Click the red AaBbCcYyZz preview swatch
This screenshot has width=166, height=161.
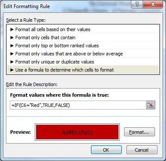77,132
